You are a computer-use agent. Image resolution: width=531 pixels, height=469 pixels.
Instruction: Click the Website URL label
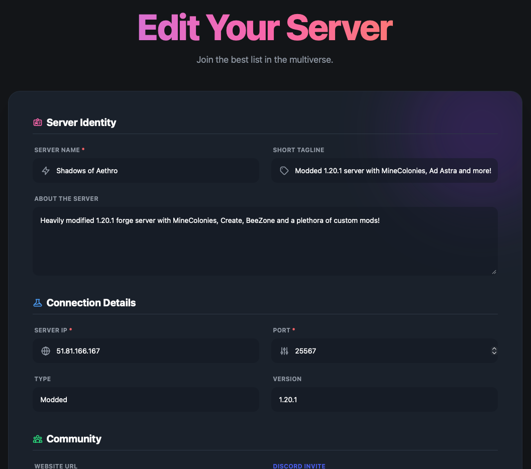click(56, 466)
